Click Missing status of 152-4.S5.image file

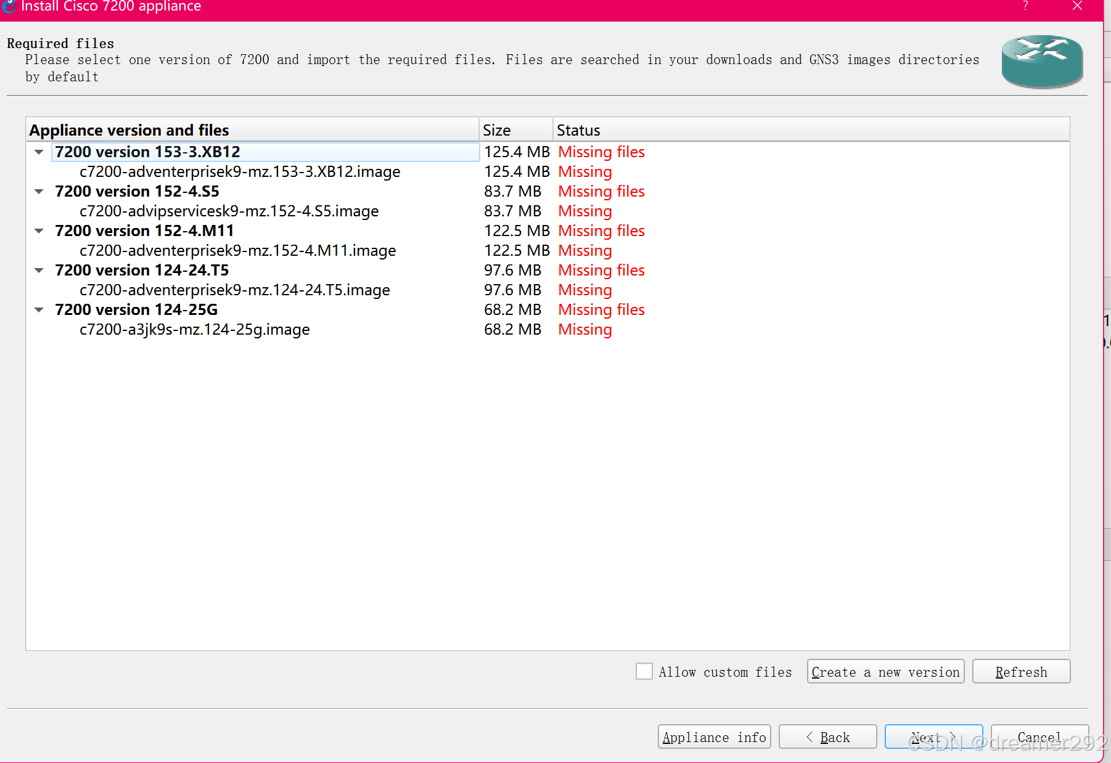[585, 211]
